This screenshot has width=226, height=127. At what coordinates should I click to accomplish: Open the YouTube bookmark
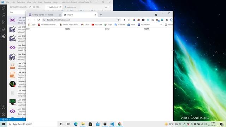pyautogui.click(x=97, y=25)
